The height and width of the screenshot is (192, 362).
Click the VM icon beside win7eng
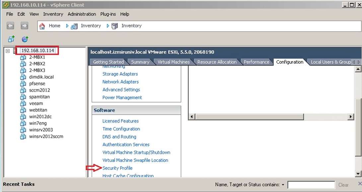(x=23, y=124)
